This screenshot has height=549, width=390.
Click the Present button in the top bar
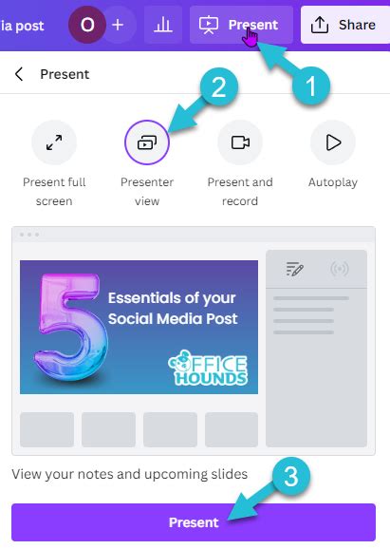click(x=241, y=25)
